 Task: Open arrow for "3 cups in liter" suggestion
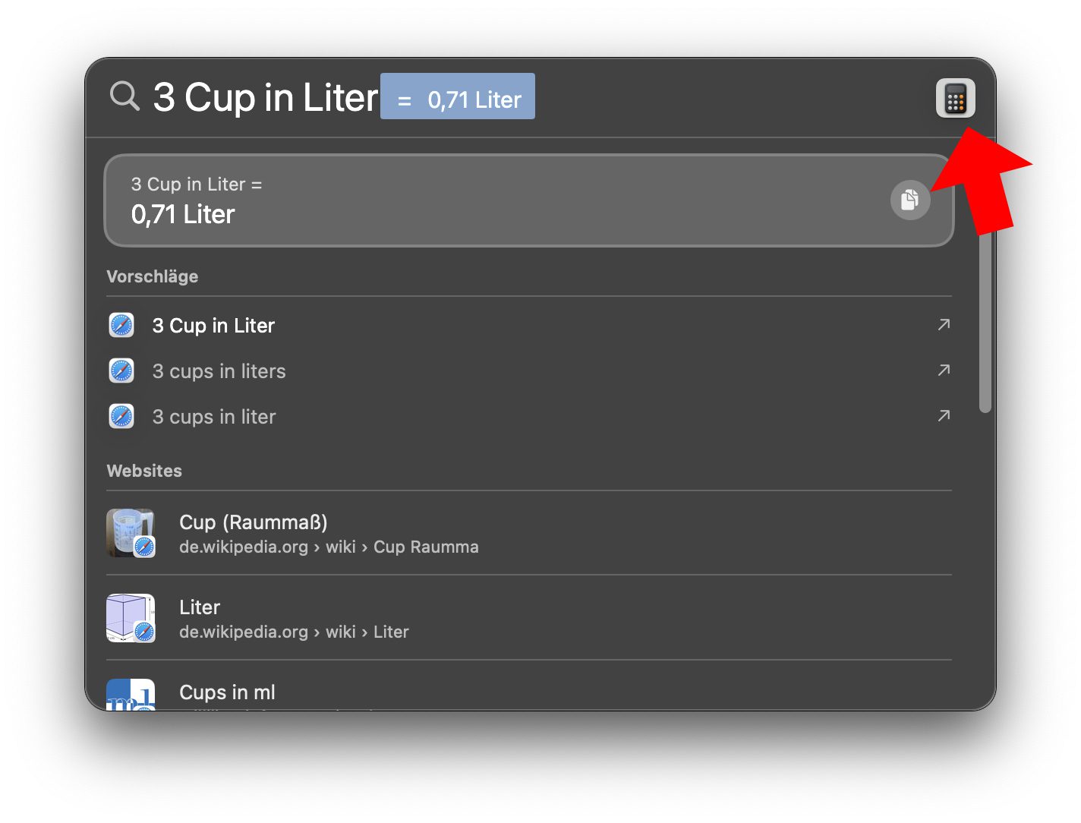pos(944,416)
